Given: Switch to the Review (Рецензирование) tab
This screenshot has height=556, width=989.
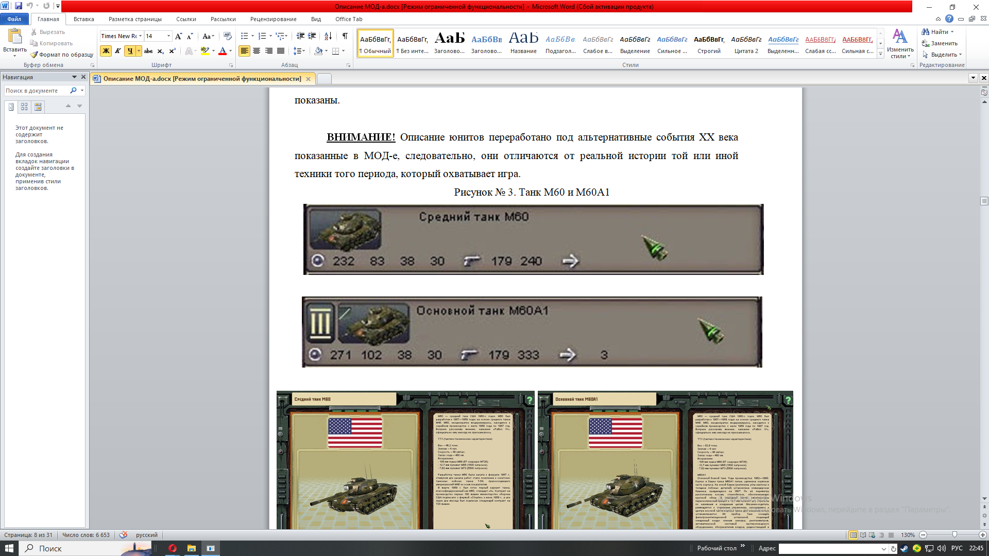Looking at the screenshot, I should tap(273, 19).
